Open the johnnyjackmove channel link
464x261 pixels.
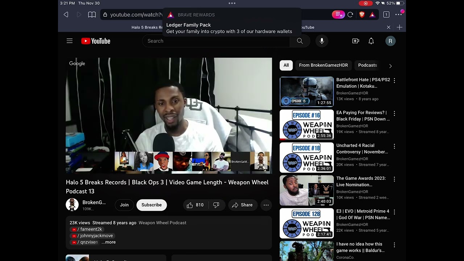point(92,236)
